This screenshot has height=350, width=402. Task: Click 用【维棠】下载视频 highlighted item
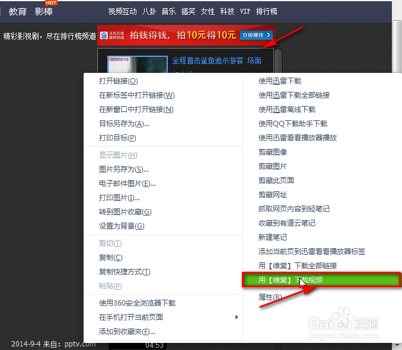coord(321,280)
